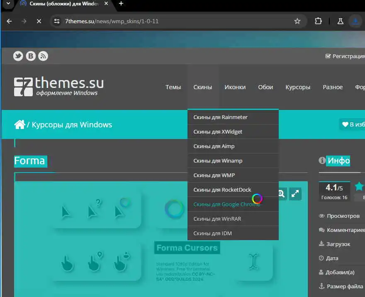Click the Инфо info icon
This screenshot has height=297, width=365.
click(322, 160)
